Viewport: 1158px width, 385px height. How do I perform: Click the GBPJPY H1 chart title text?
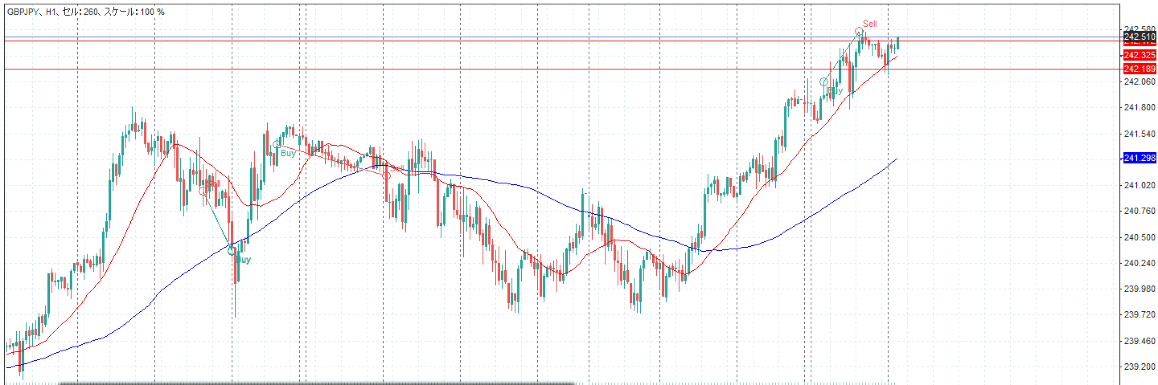[x=85, y=12]
